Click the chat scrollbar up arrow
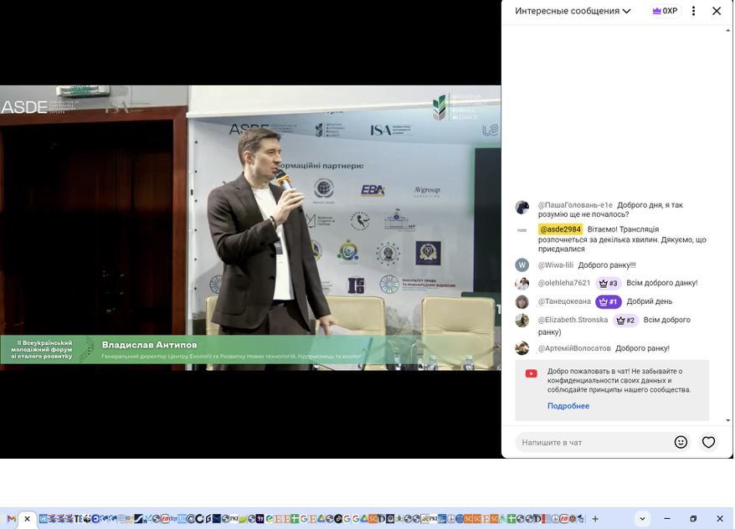The height and width of the screenshot is (529, 735). tap(728, 30)
